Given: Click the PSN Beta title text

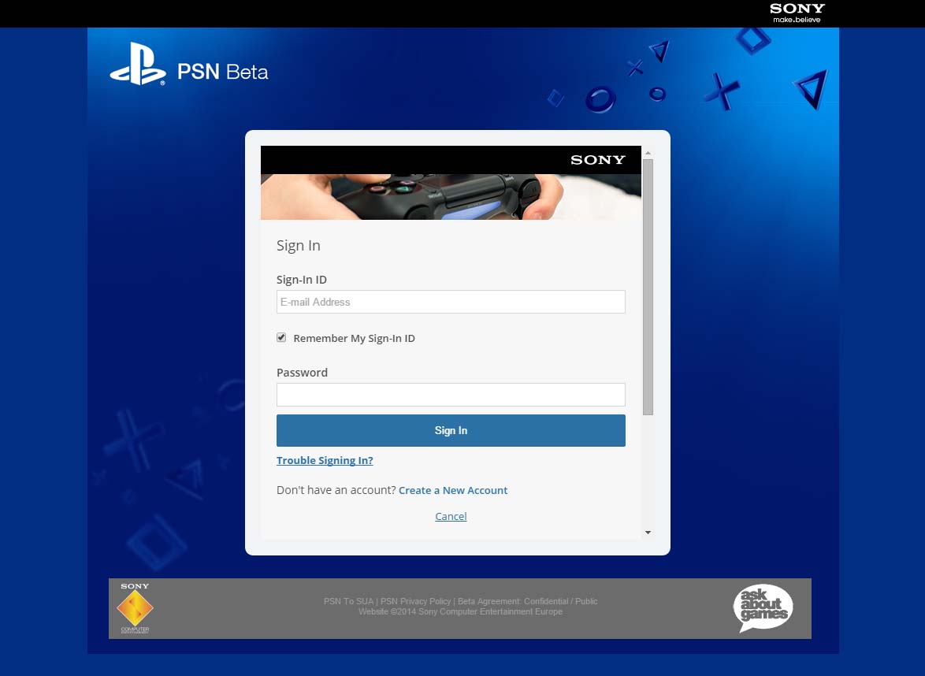Looking at the screenshot, I should [222, 72].
